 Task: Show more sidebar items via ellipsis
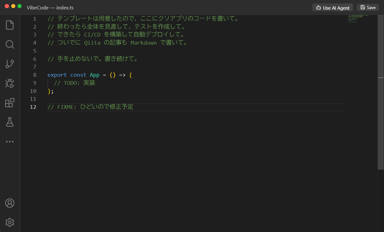pos(10,142)
